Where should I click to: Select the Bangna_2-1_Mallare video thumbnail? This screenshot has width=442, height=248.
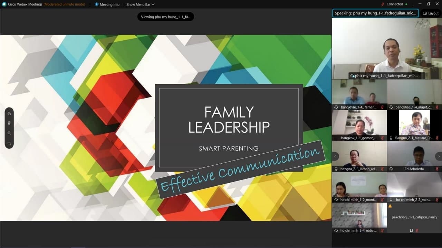(414, 125)
